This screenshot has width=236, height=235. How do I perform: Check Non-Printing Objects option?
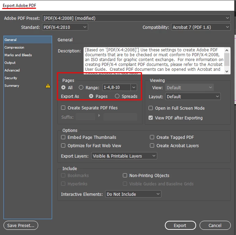[125, 175]
